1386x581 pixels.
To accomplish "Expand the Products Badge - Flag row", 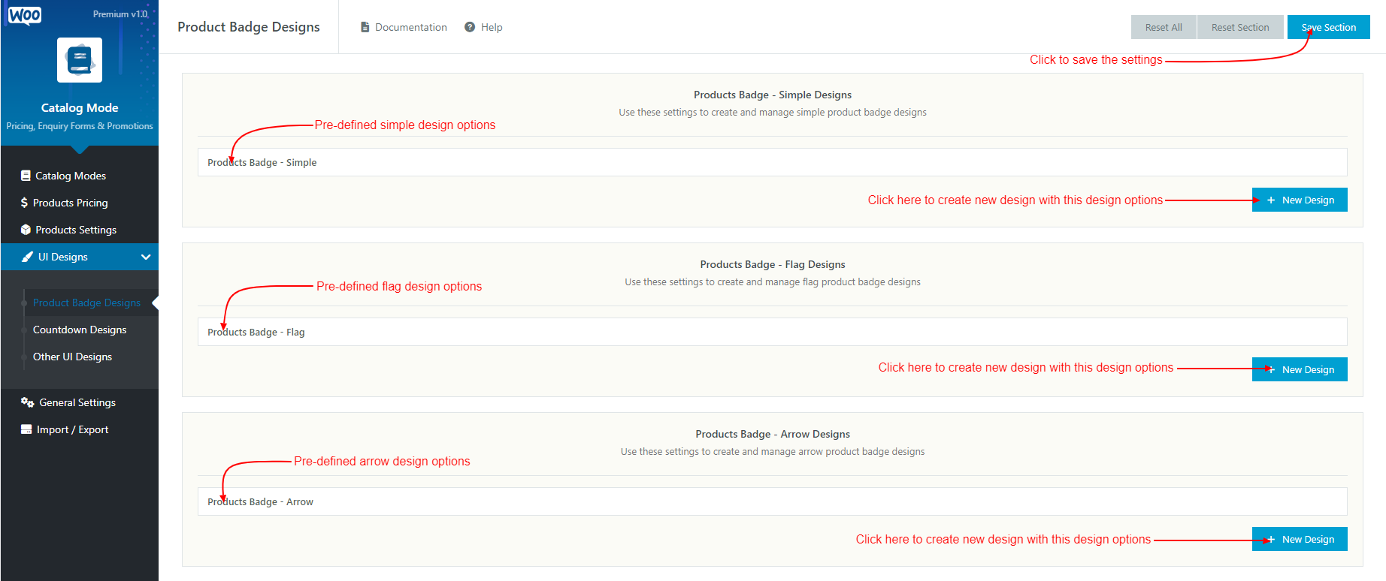I will pyautogui.click(x=772, y=332).
